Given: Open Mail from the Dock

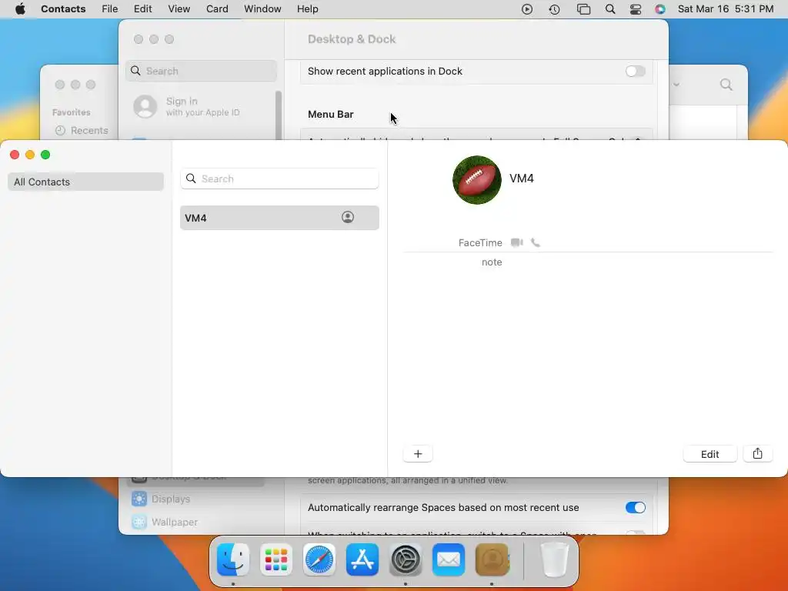Looking at the screenshot, I should (449, 559).
